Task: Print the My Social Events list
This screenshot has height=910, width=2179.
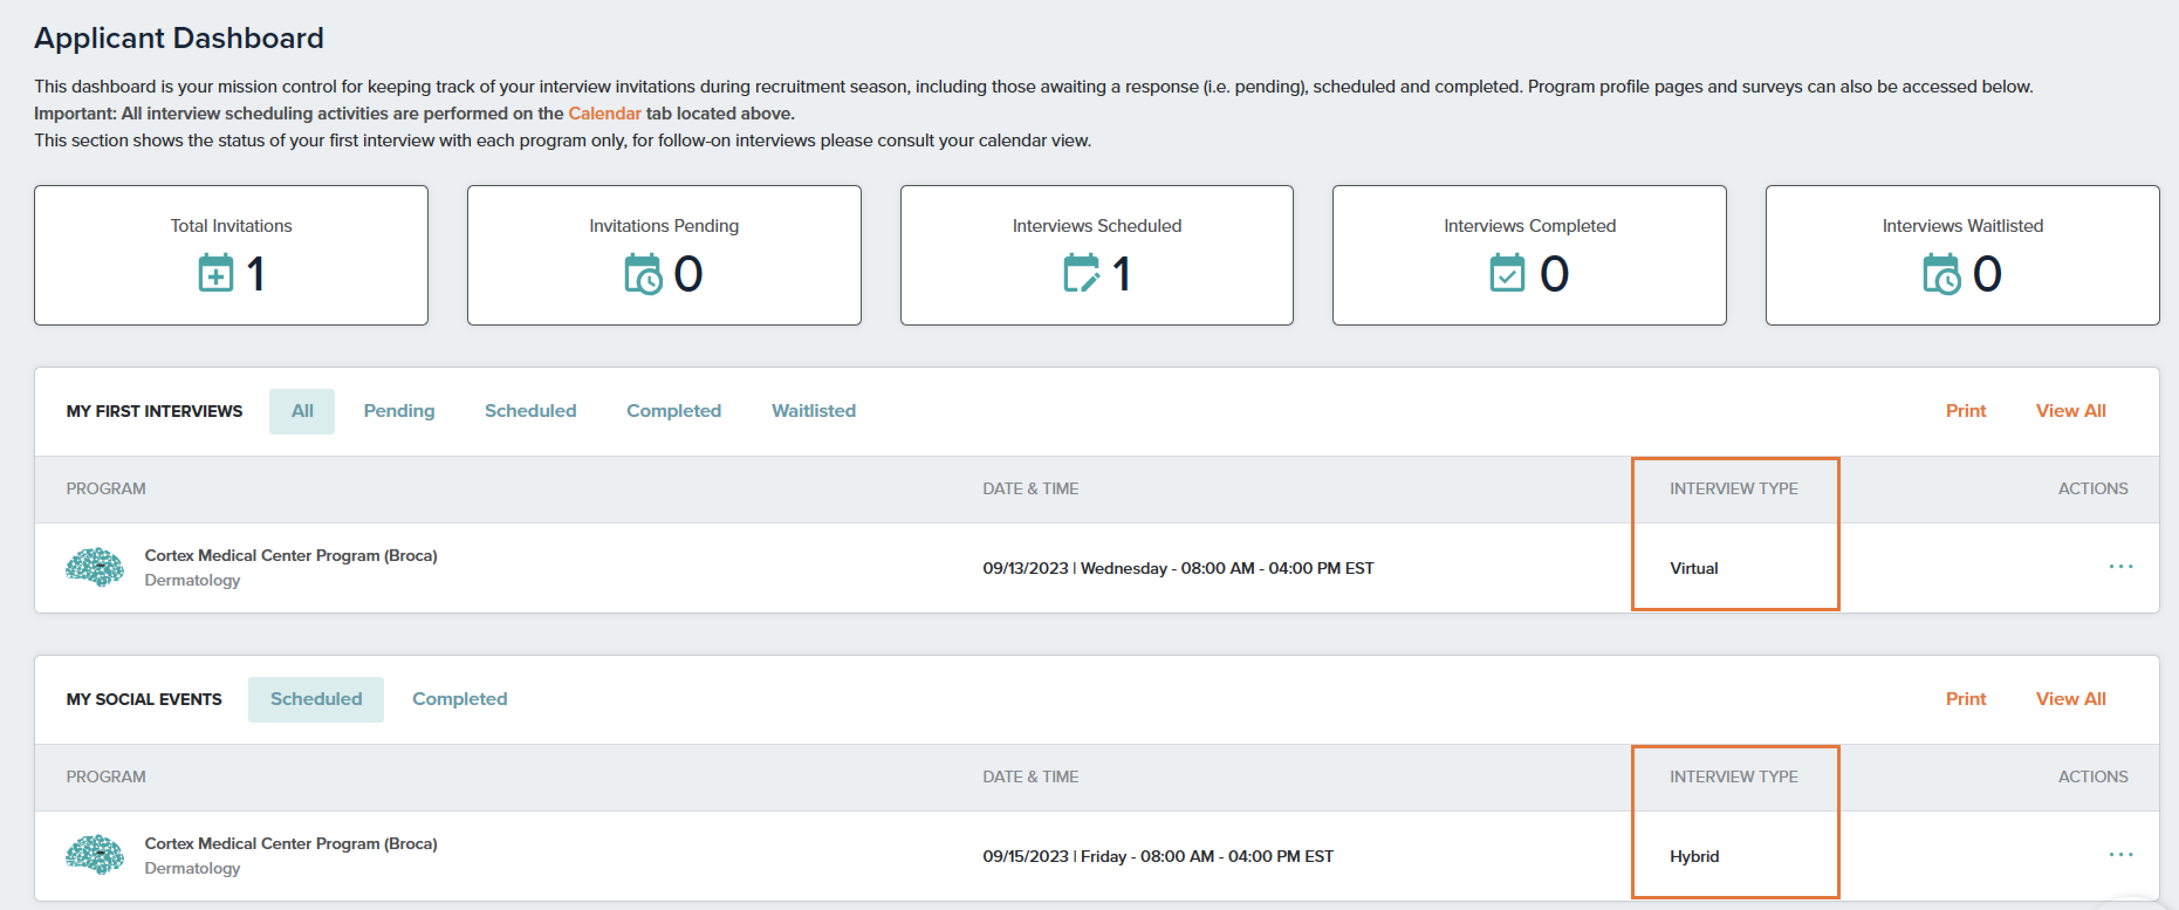Action: click(x=1966, y=699)
